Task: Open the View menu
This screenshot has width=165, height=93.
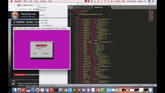Action: [36, 1]
